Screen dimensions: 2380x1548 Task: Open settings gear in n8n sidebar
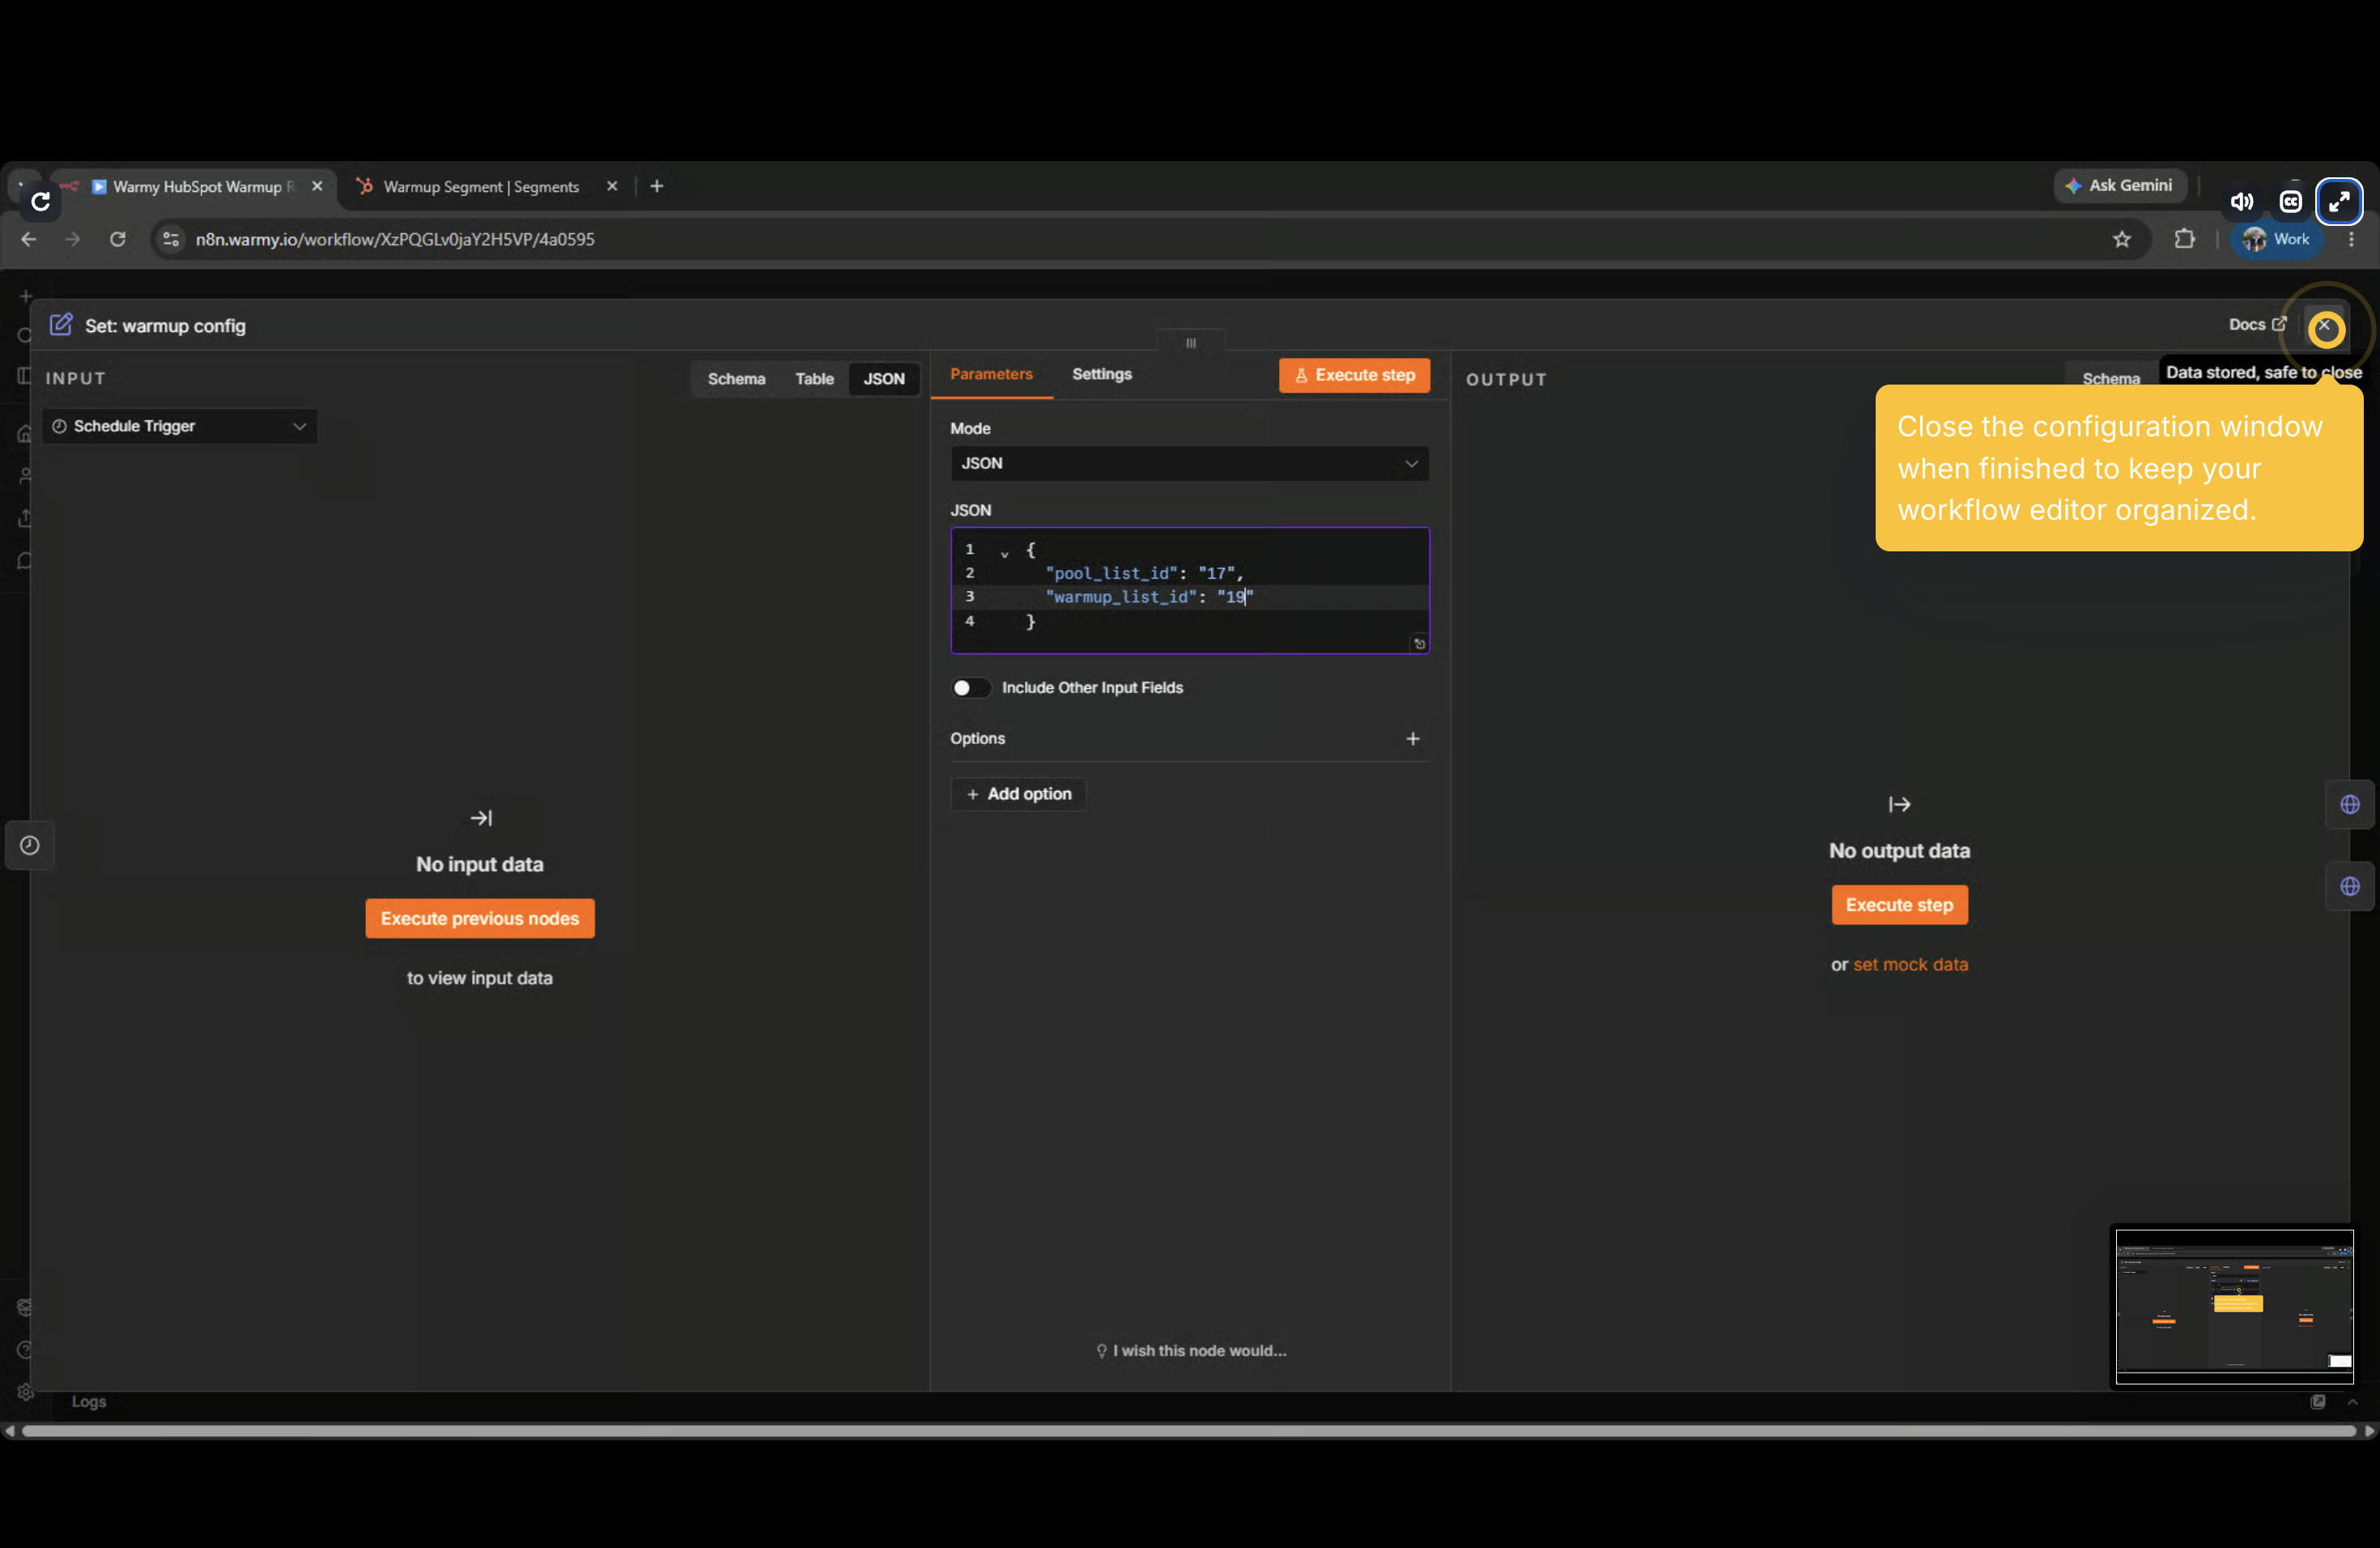pos(26,1392)
